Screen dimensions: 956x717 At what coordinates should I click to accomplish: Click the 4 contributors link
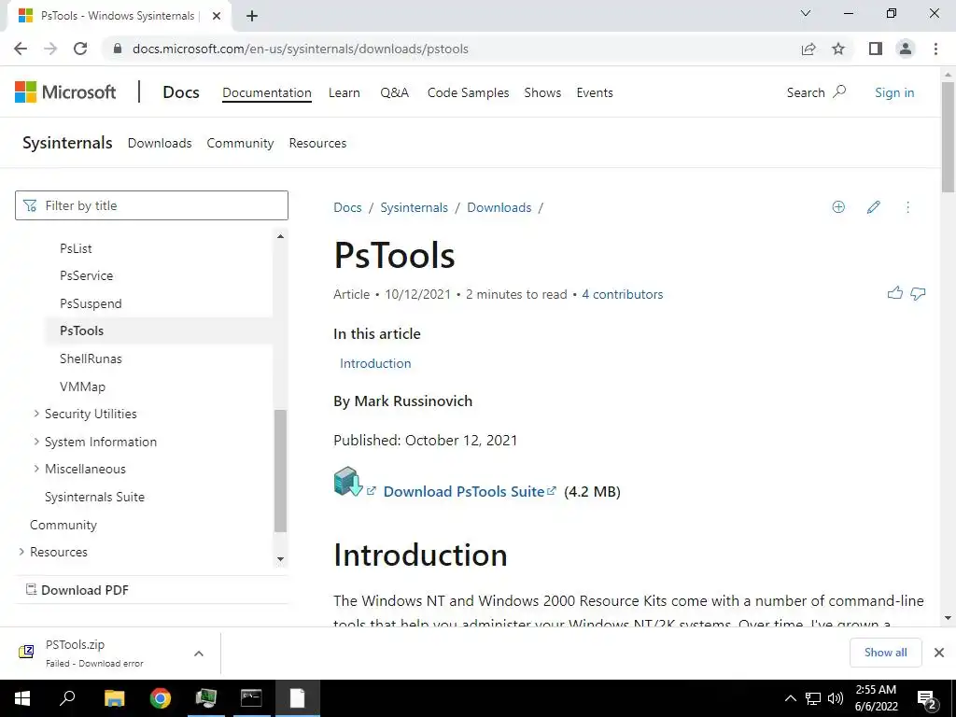[x=622, y=294]
